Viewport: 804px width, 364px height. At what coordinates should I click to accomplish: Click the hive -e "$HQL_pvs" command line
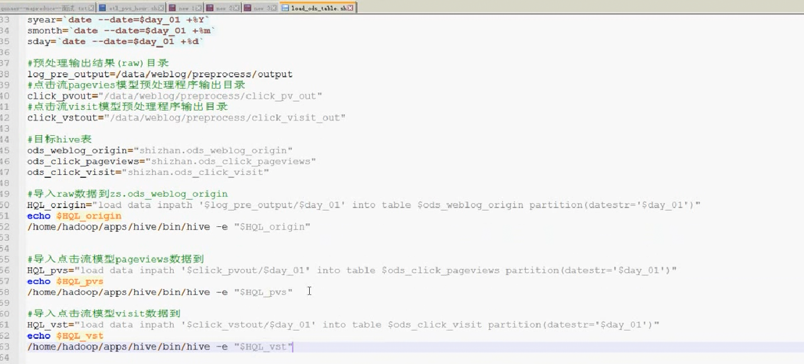160,292
